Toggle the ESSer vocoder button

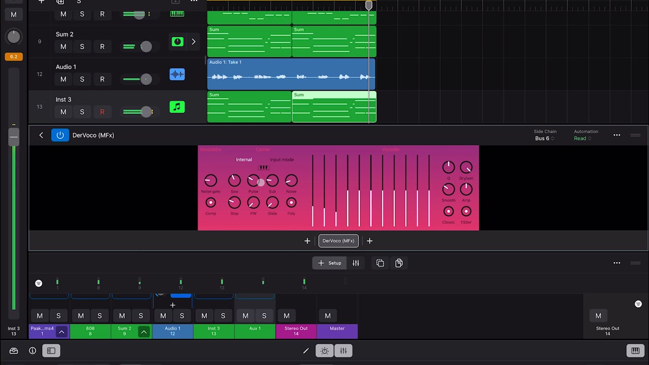click(466, 211)
